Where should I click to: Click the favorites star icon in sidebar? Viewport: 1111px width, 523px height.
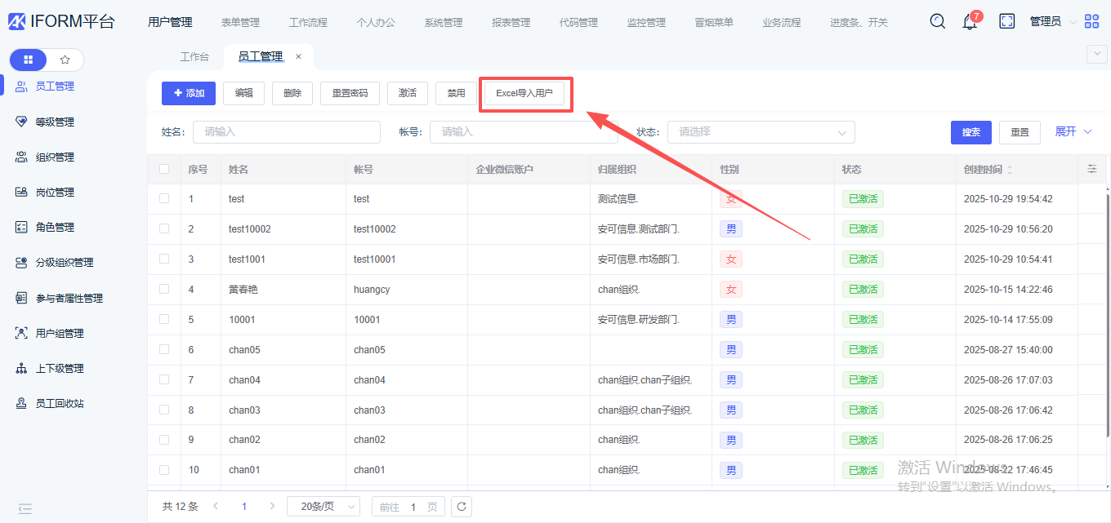65,60
